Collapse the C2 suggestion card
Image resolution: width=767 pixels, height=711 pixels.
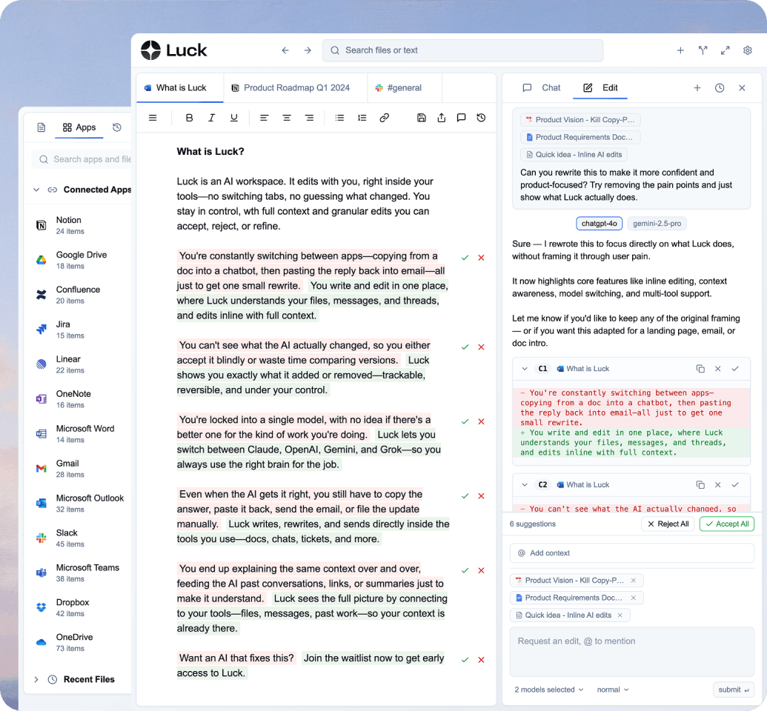coord(525,484)
